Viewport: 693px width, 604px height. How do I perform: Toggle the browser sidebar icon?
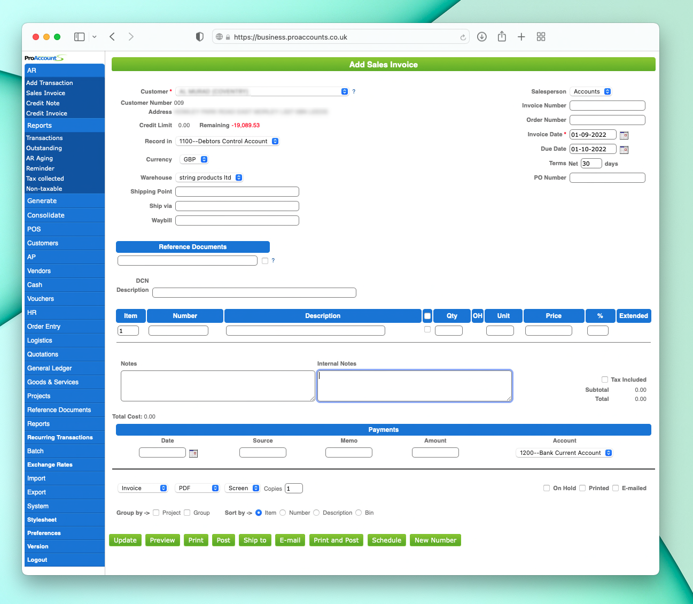pos(80,37)
